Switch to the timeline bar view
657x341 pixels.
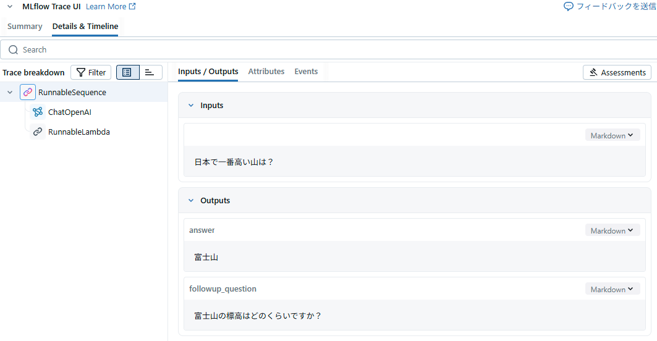coord(150,72)
